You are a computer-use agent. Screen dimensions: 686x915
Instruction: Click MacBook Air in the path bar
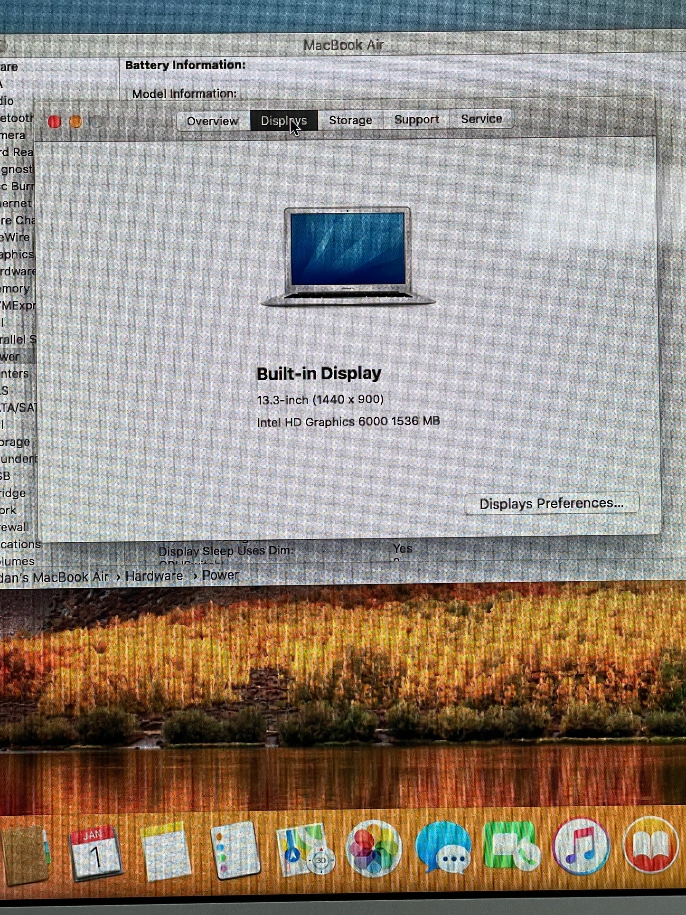[55, 577]
